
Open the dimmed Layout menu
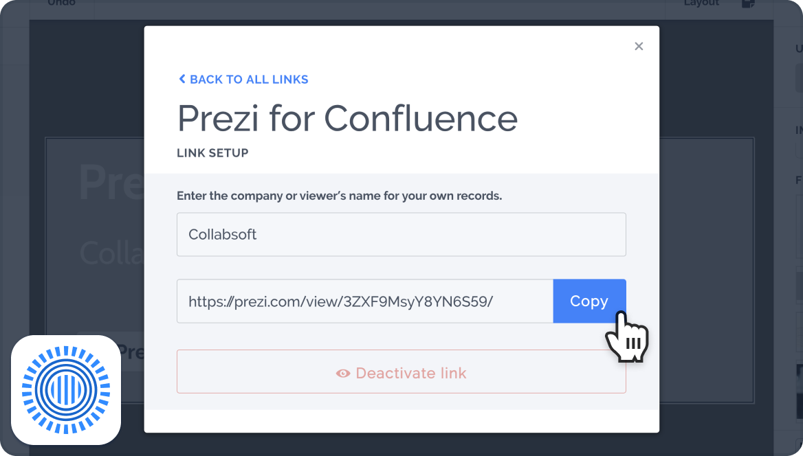[702, 3]
